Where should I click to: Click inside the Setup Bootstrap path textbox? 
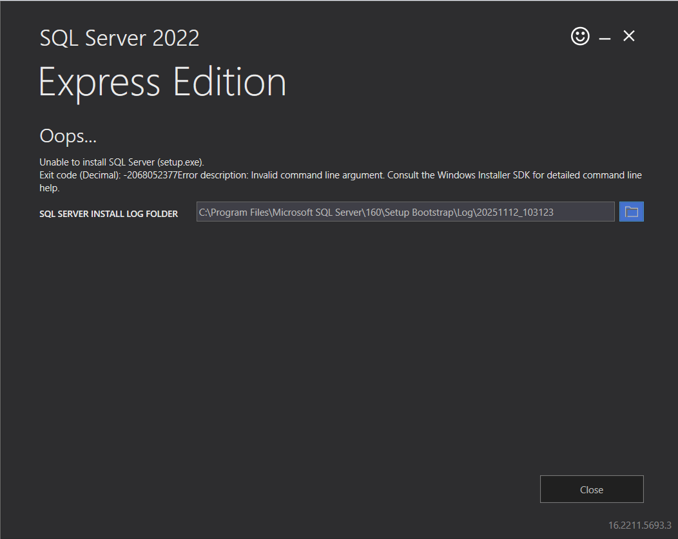[405, 211]
